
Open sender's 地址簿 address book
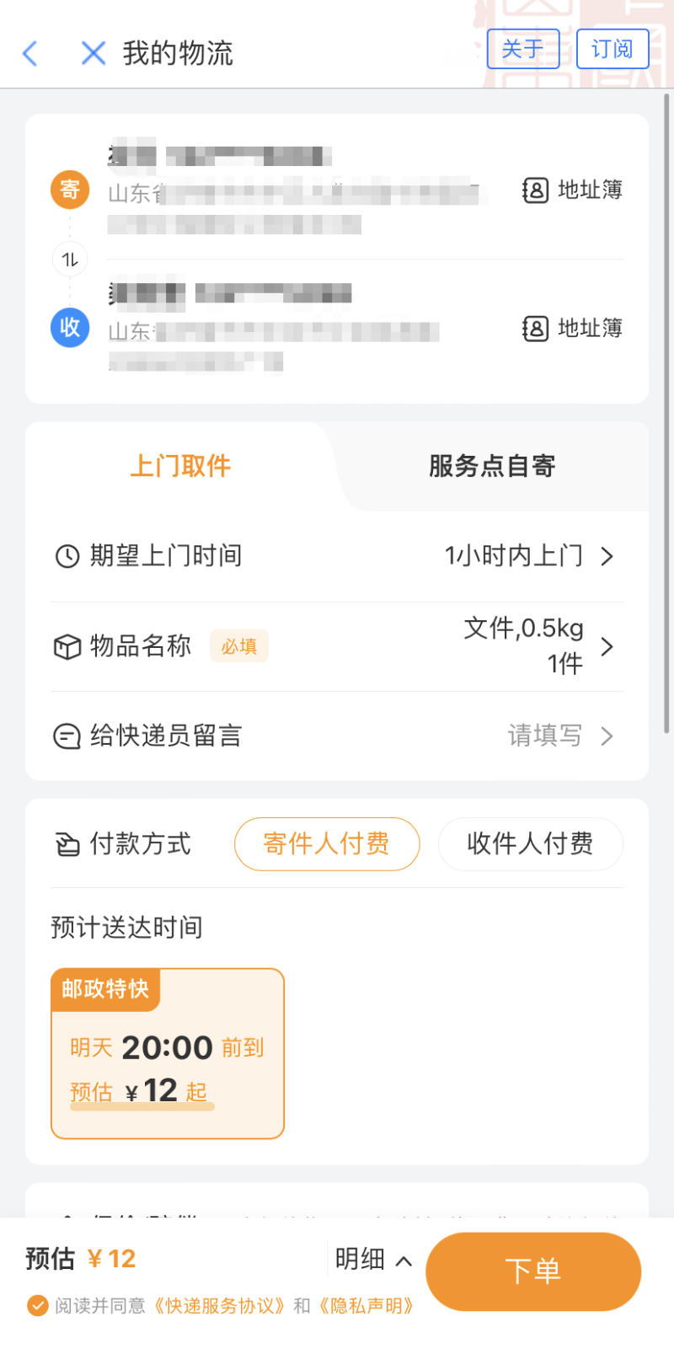pyautogui.click(x=572, y=190)
